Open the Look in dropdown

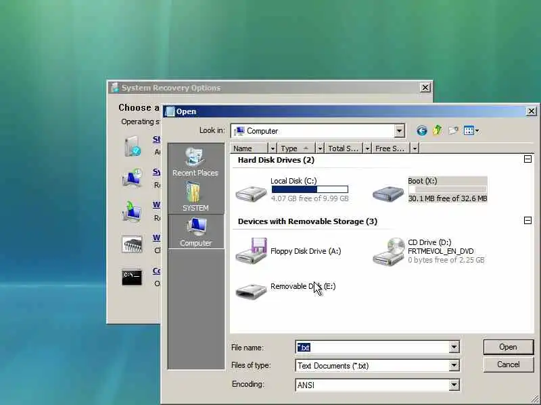pyautogui.click(x=399, y=131)
